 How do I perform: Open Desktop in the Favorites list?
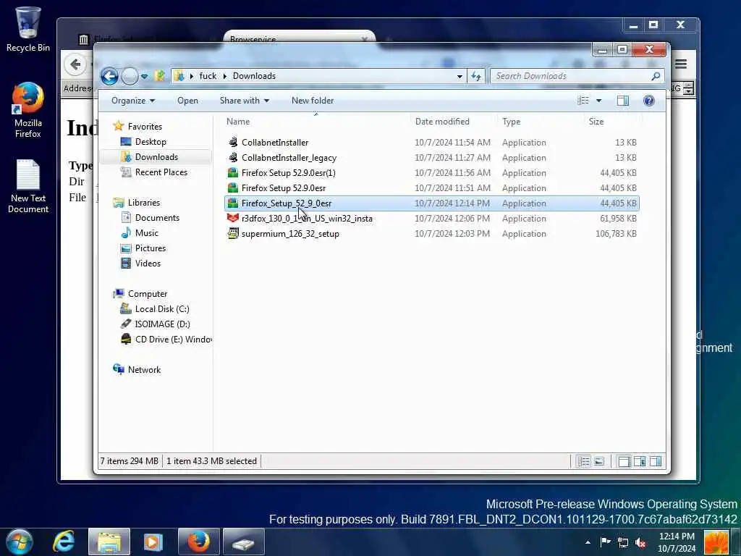[151, 141]
